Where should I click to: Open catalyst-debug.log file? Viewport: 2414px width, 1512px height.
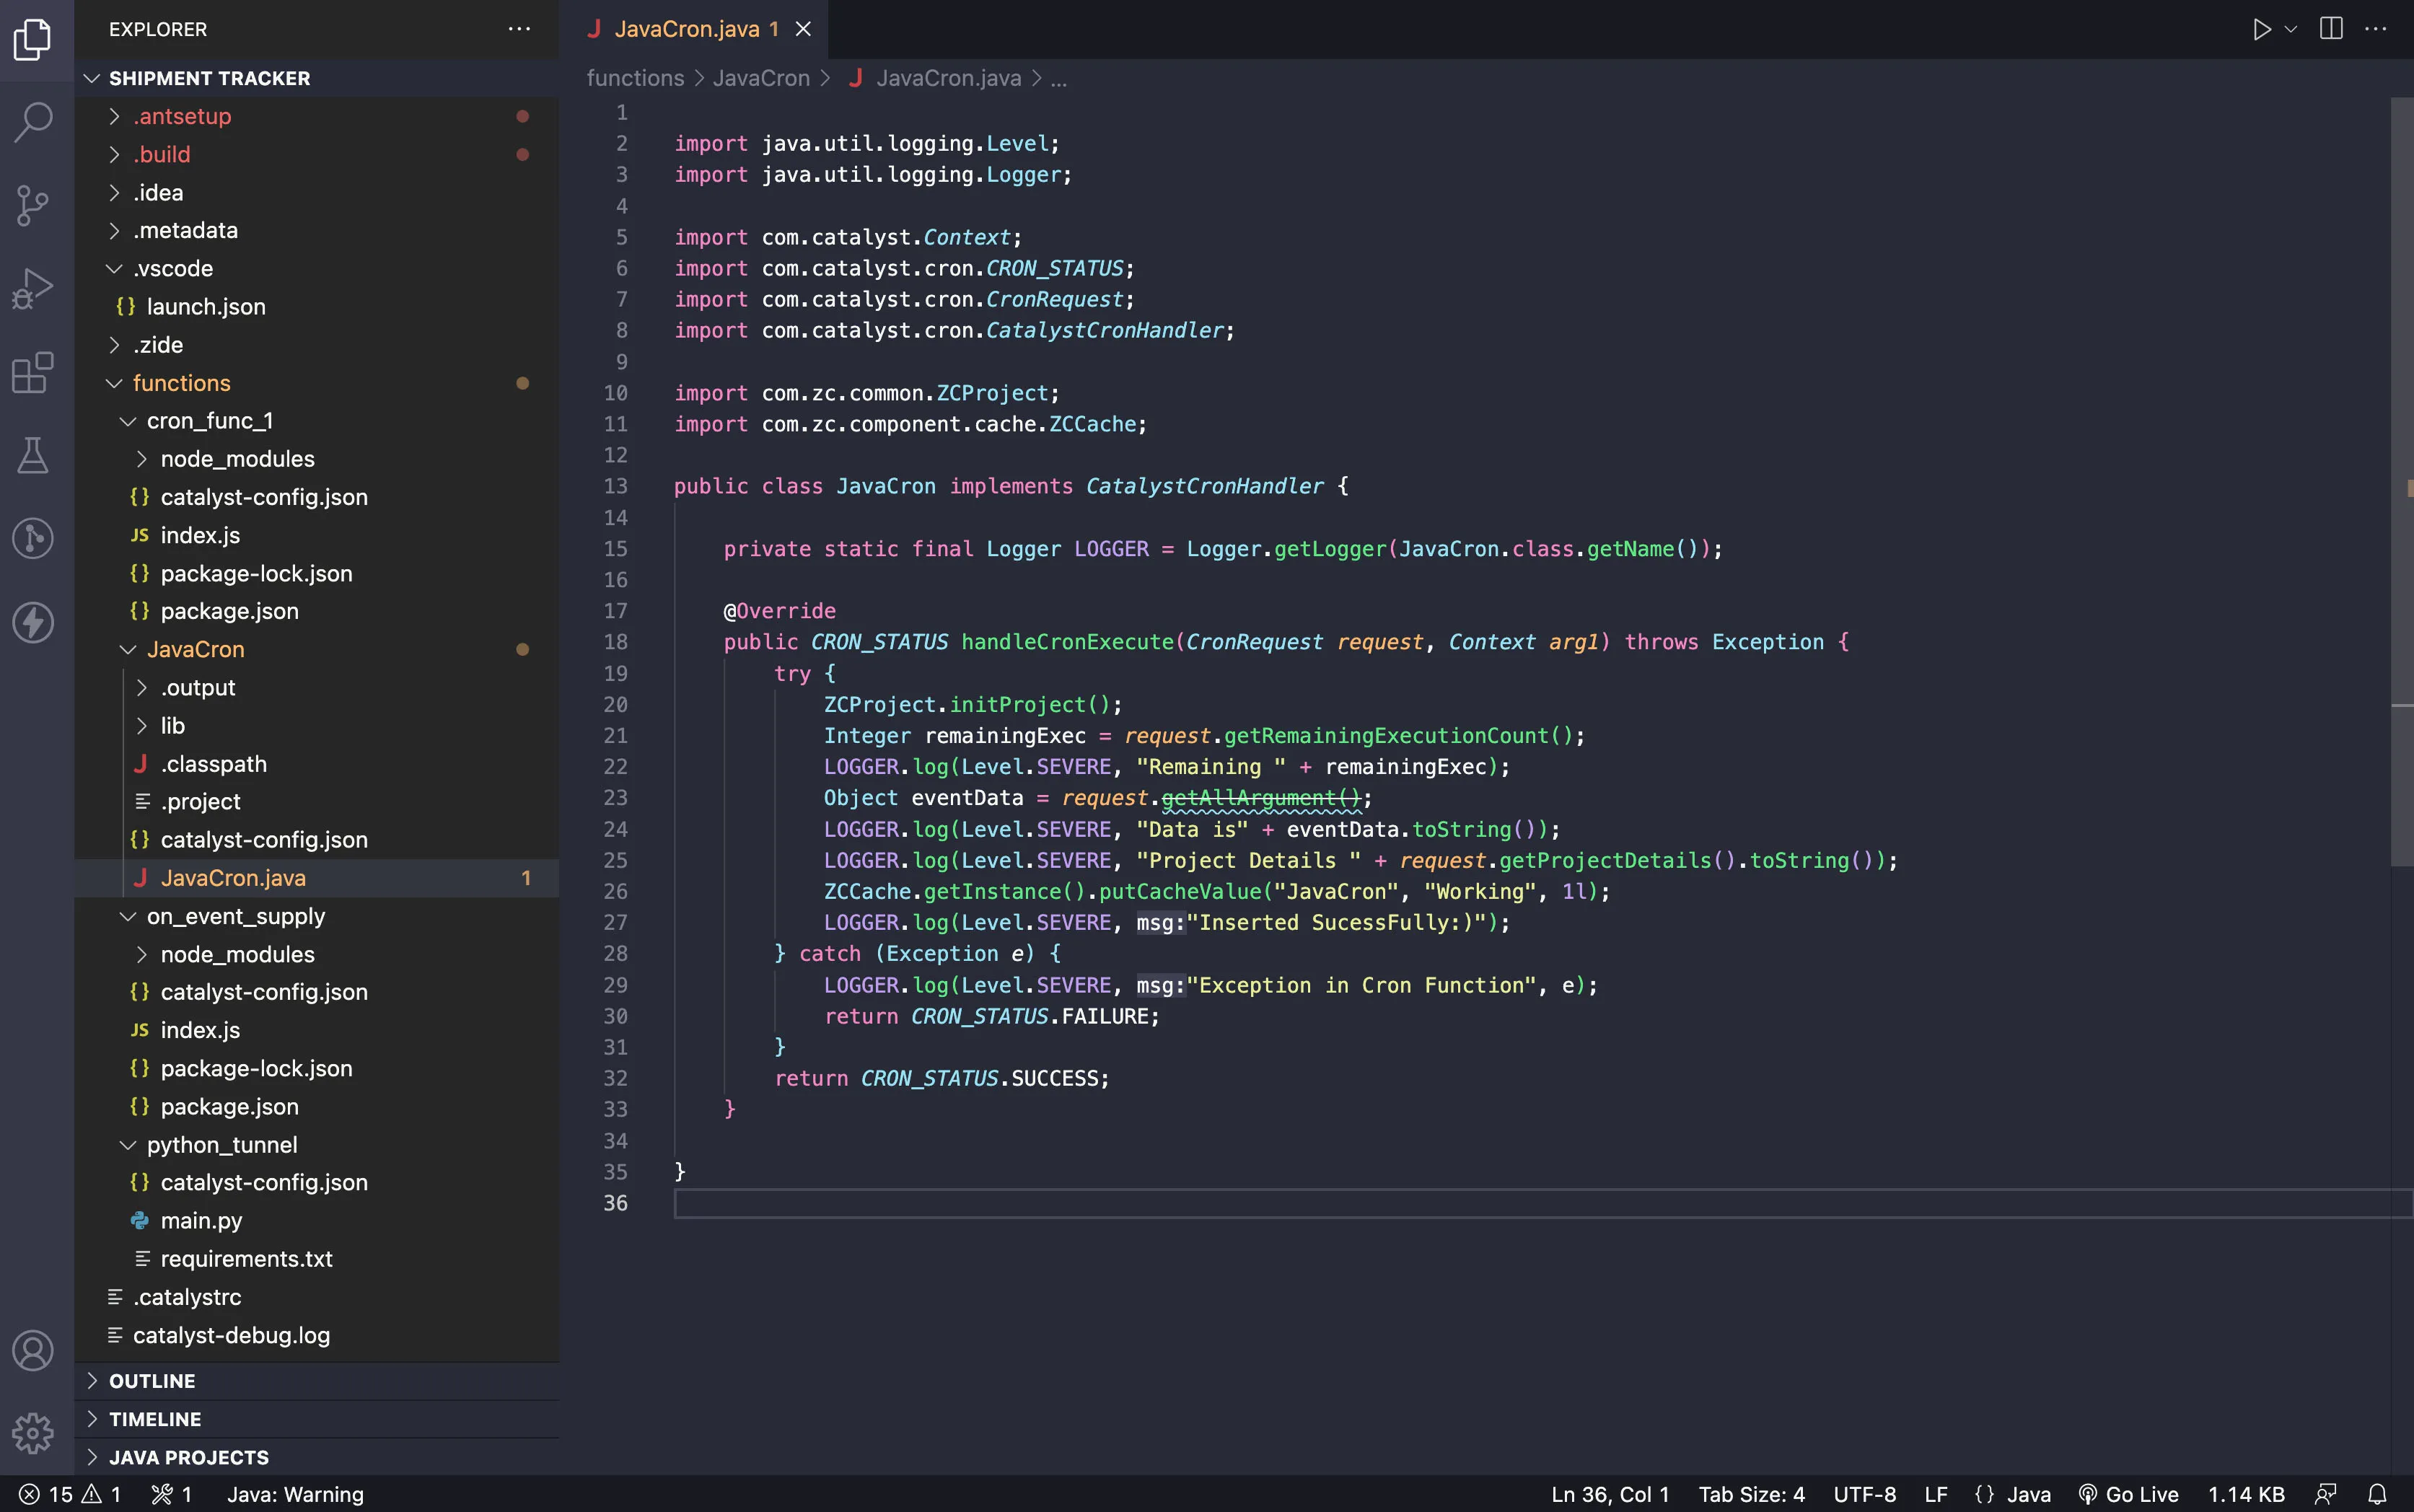point(317,1335)
